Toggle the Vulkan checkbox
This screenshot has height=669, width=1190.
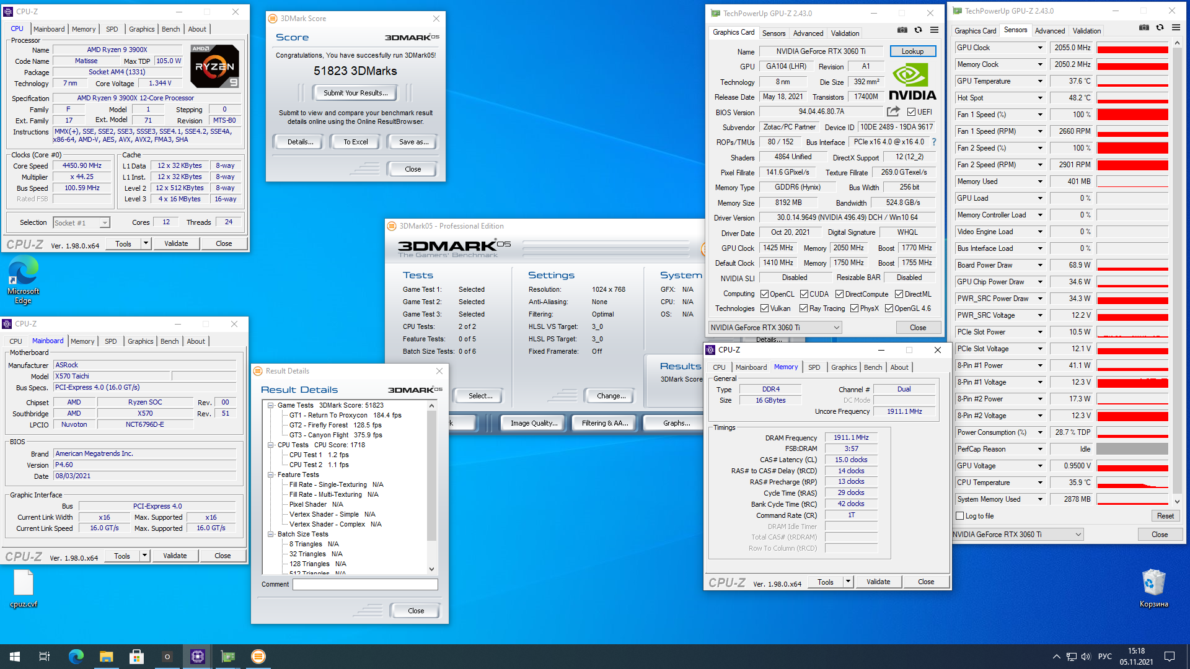tap(764, 308)
